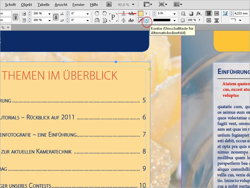Expand the fill color flyout arrow
Screen dimensions: 250x188
tap(147, 13)
